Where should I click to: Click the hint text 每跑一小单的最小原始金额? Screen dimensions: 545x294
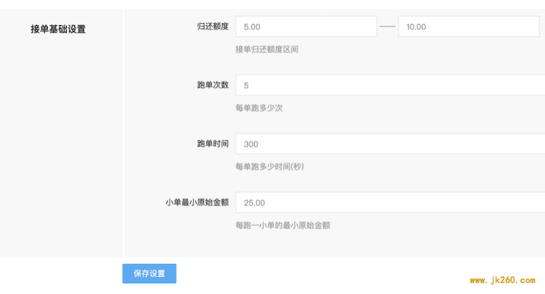point(283,225)
